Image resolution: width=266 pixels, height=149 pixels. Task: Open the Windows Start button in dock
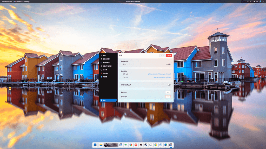[95, 145]
